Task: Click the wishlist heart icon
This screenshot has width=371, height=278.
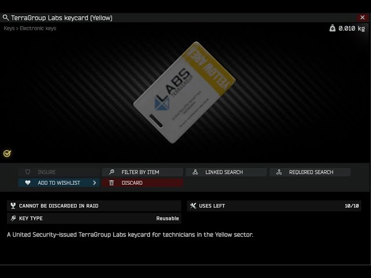Action: pyautogui.click(x=28, y=182)
